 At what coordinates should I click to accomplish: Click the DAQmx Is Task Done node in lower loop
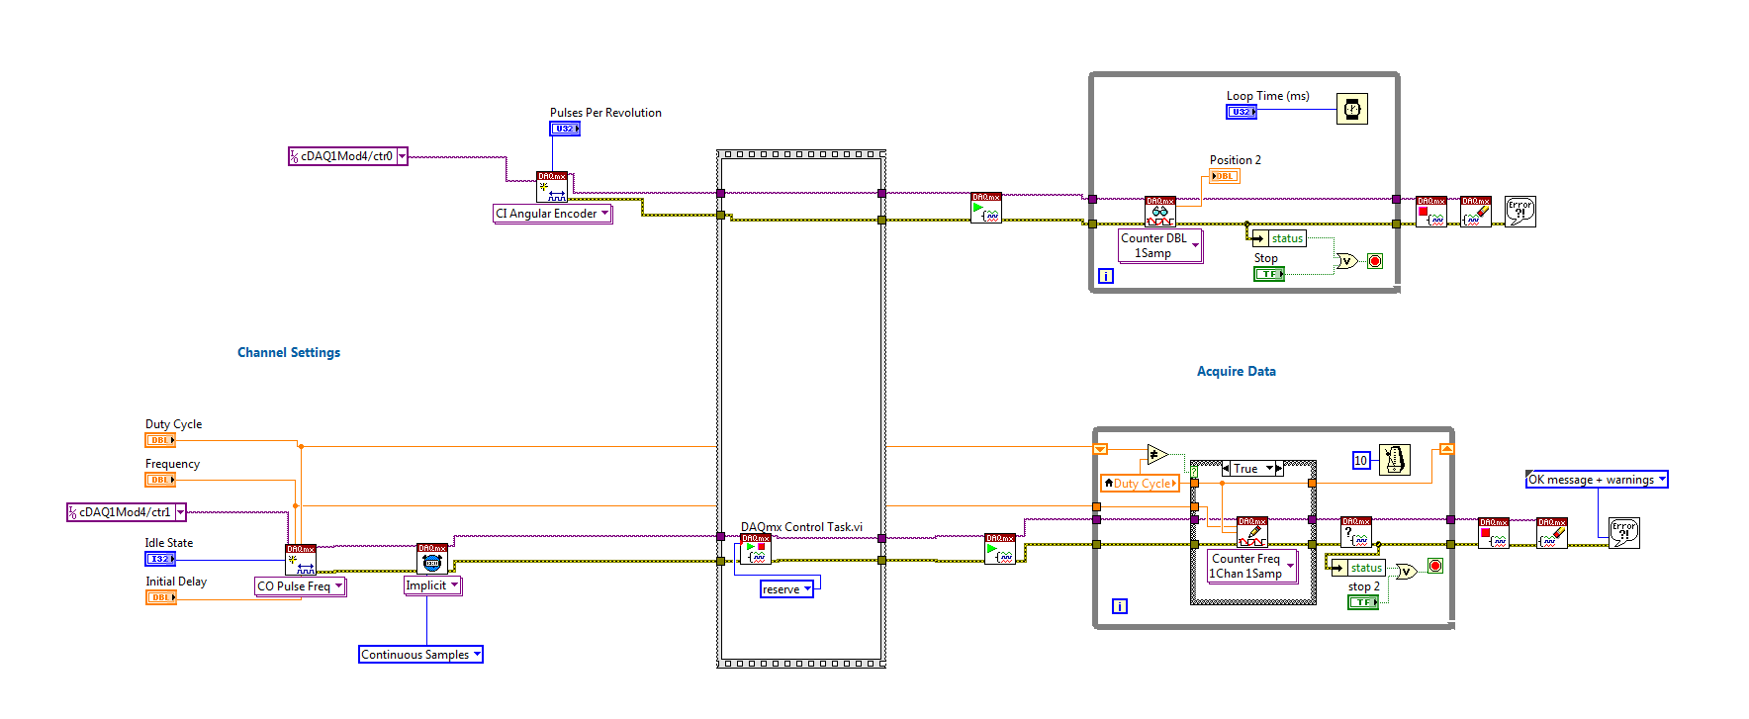[x=1356, y=532]
